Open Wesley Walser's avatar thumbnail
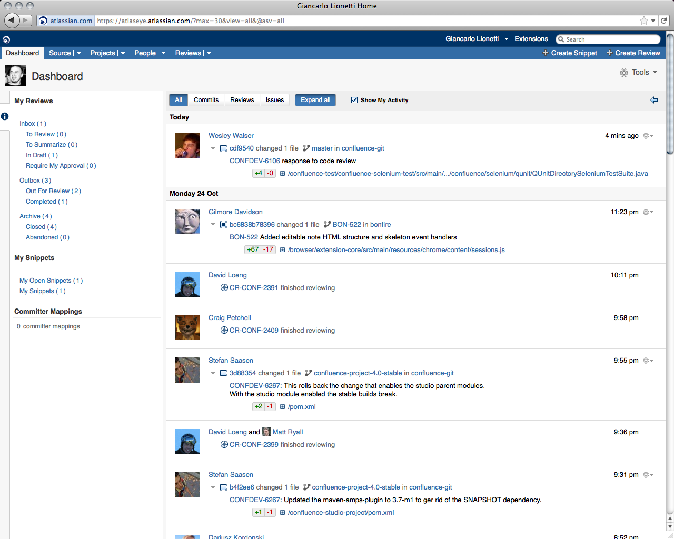This screenshot has height=539, width=674. click(x=187, y=145)
